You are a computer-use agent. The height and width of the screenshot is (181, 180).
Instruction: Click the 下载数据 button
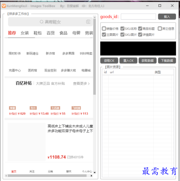[x=167, y=61]
